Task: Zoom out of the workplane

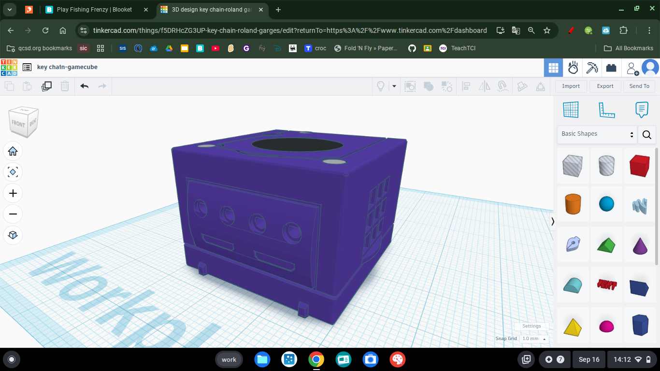Action: pyautogui.click(x=13, y=214)
